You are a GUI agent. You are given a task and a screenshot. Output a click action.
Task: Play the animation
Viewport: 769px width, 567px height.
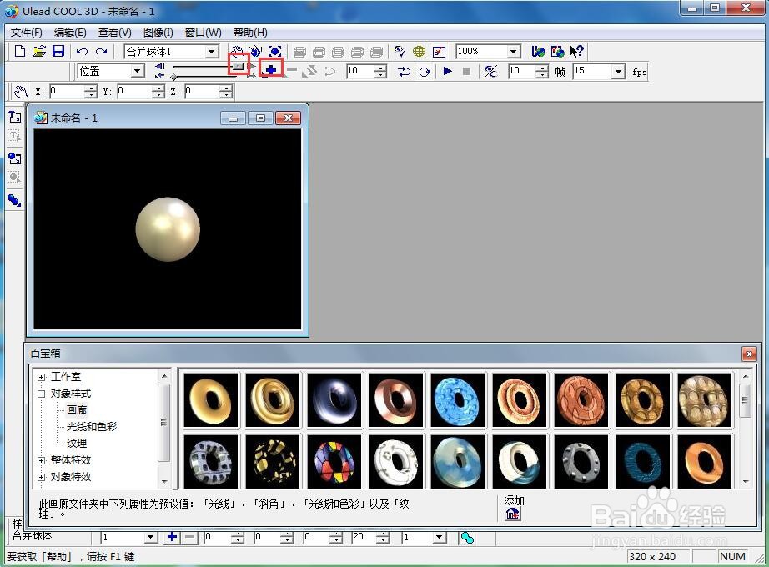coord(447,71)
